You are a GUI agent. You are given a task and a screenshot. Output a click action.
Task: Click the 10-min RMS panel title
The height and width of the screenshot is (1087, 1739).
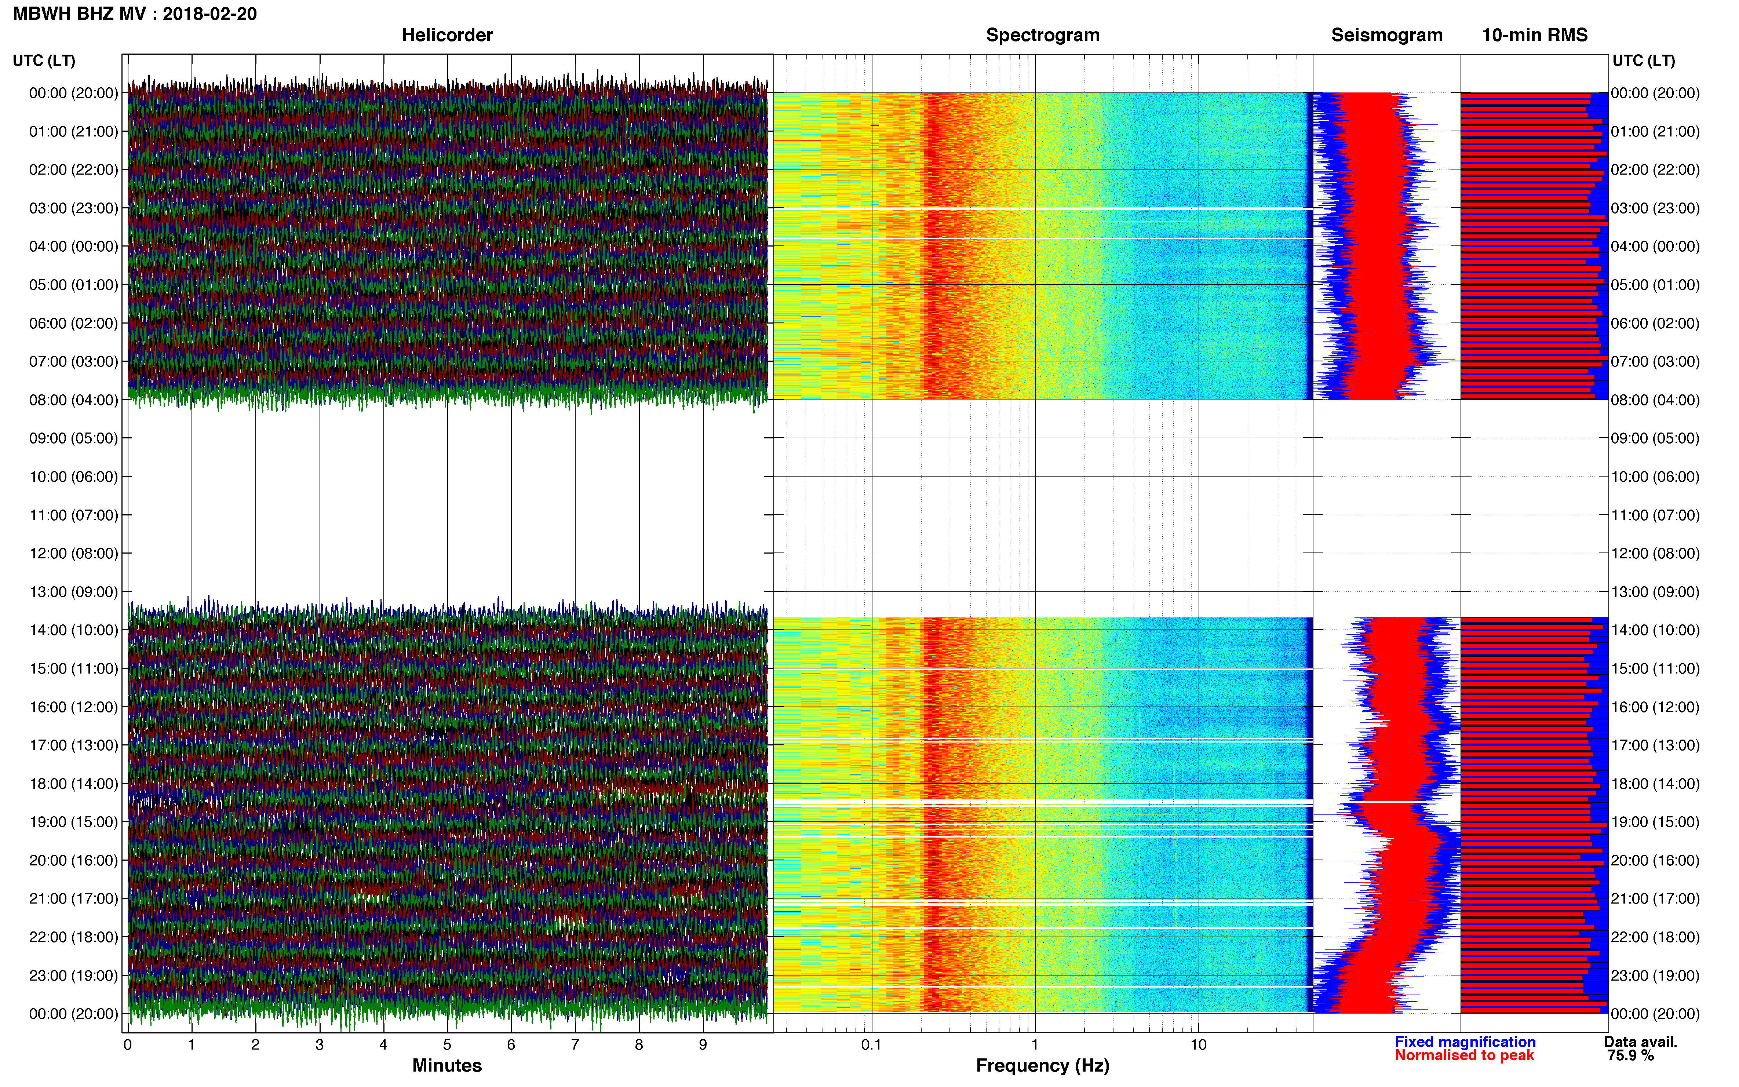(1535, 35)
